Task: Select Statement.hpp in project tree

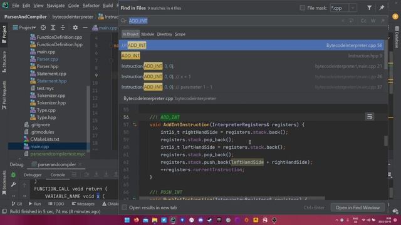Action: pyautogui.click(x=51, y=81)
